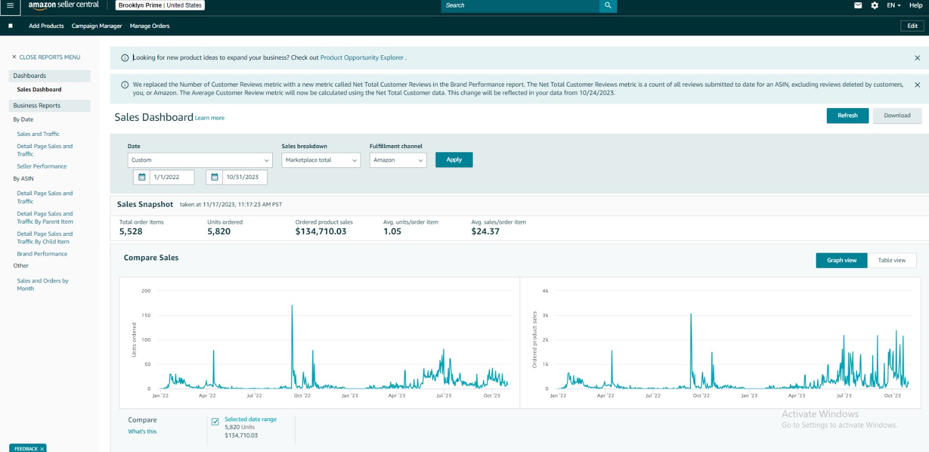Screen dimensions: 929x452
Task: Select Dashboards in the reports menu
Action: [49, 76]
